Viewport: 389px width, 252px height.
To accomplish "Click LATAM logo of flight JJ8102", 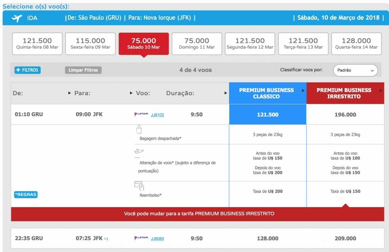I will 141,114.
